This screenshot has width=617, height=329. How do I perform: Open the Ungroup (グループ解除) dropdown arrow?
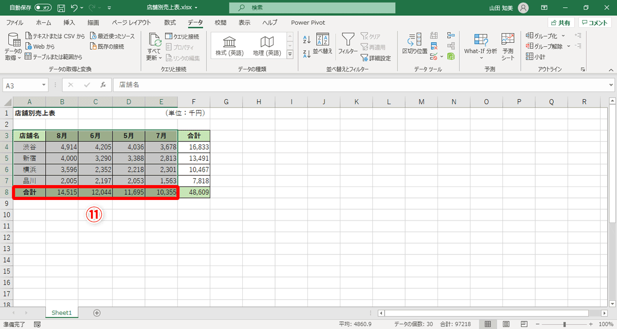pos(569,46)
